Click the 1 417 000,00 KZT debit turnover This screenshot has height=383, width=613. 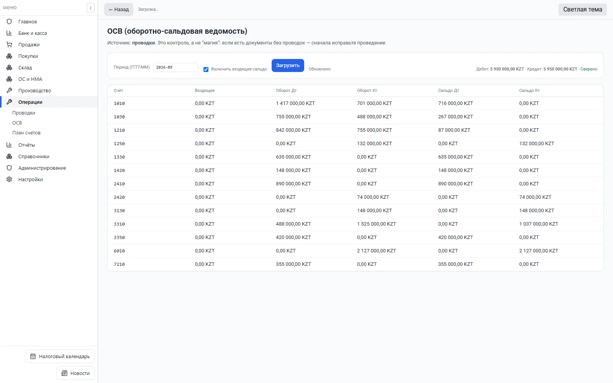tap(295, 103)
